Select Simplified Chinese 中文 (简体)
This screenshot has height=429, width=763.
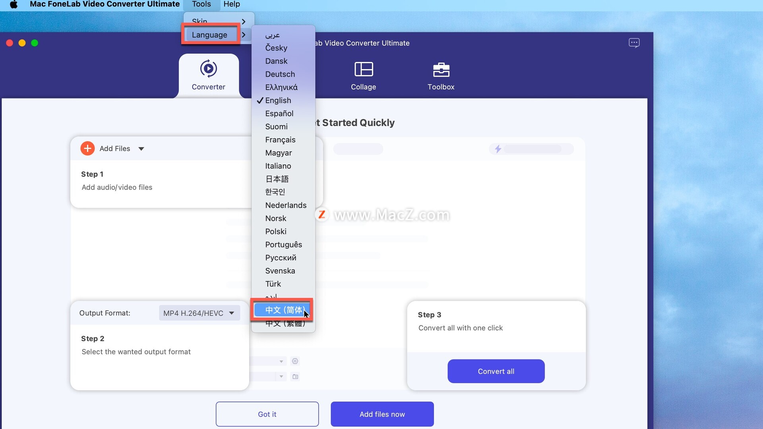[282, 310]
